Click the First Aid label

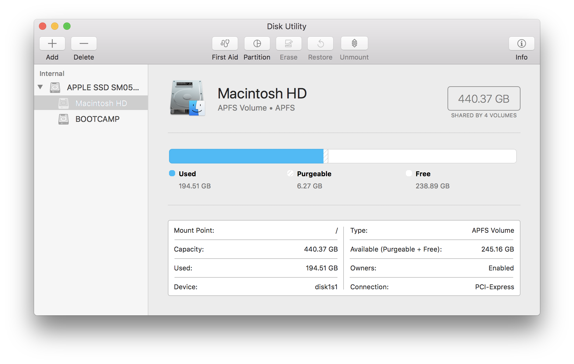pyautogui.click(x=225, y=57)
